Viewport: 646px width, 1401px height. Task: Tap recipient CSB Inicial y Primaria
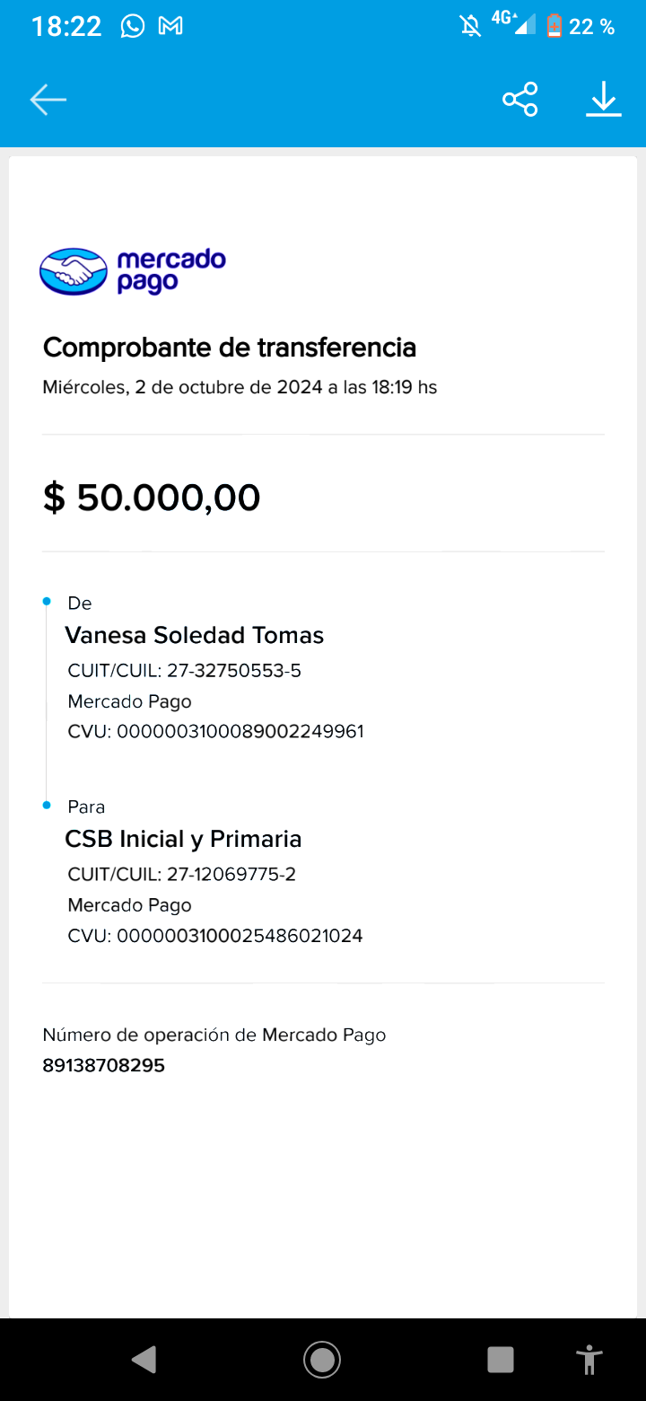[x=183, y=840]
